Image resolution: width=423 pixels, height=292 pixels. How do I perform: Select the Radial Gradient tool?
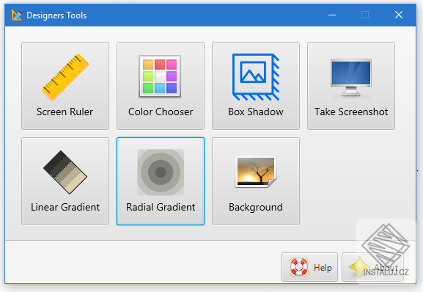point(161,181)
